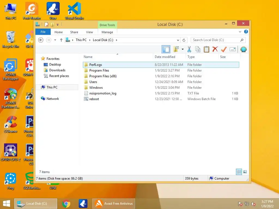
Task: Open the Manage ribbon tab
Action: coord(107,32)
